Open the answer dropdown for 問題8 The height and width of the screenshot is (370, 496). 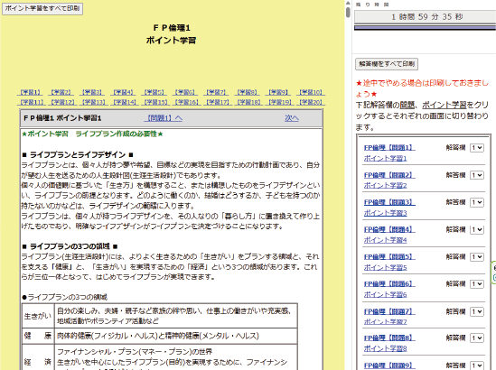(477, 338)
